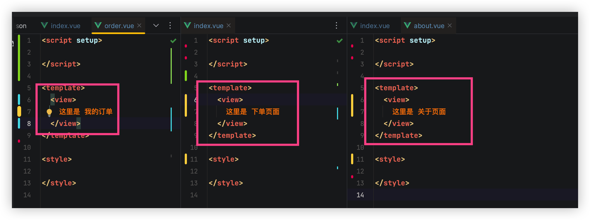The width and height of the screenshot is (590, 220).
Task: Switch to index.vue tab left of about.vue
Action: [x=375, y=26]
